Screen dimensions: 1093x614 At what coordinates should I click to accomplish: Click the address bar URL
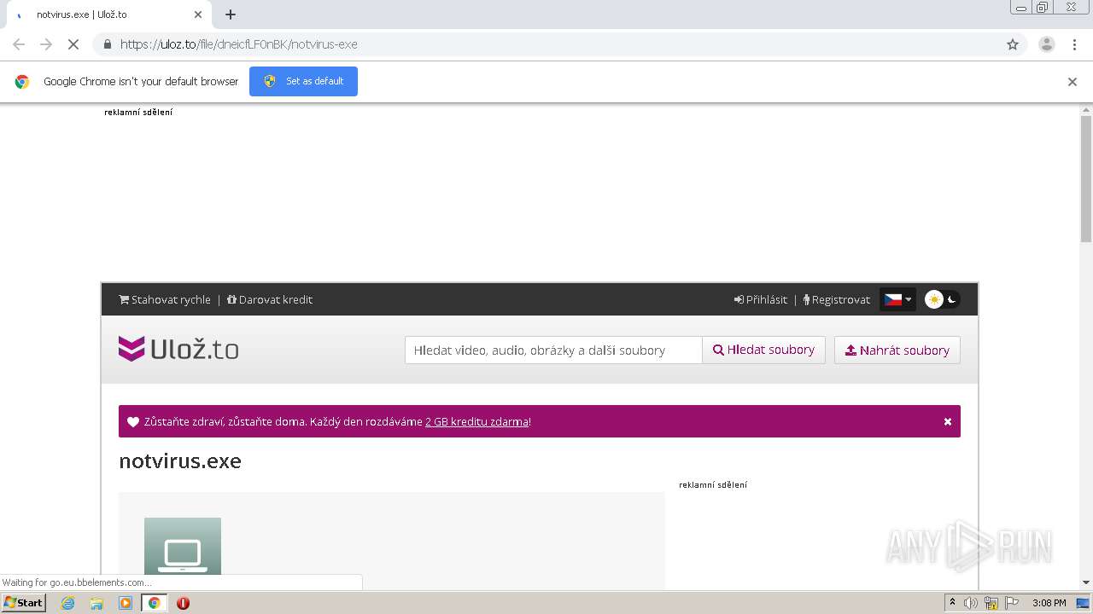(x=239, y=44)
